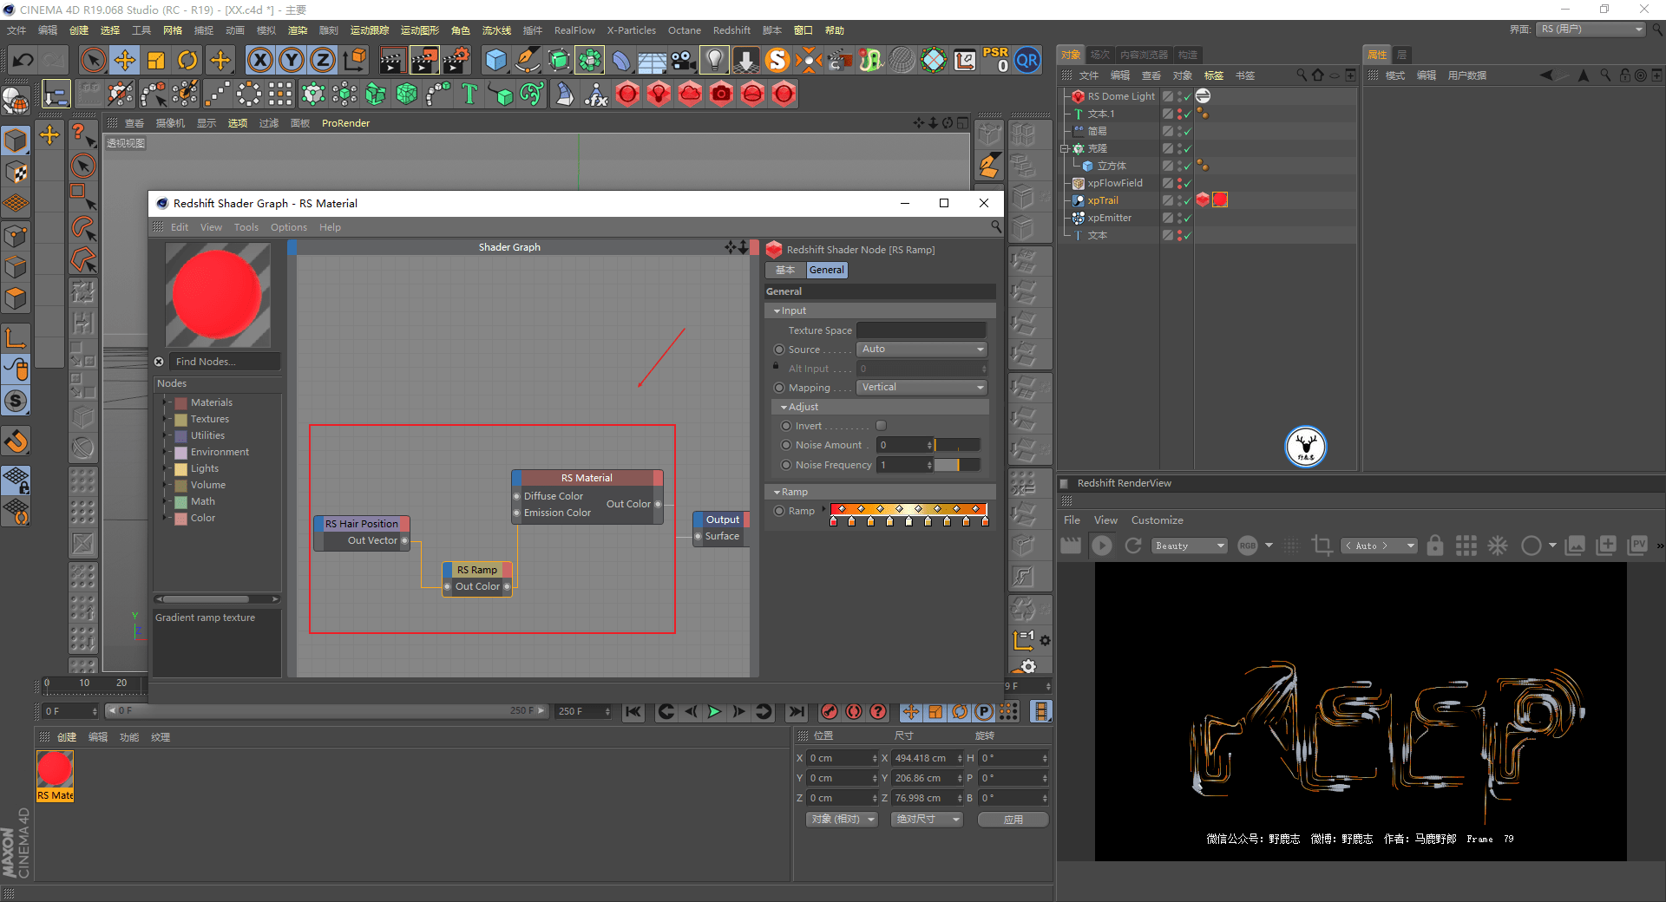Open the RealFlow menu
Screen dimensions: 1666x902
click(574, 30)
